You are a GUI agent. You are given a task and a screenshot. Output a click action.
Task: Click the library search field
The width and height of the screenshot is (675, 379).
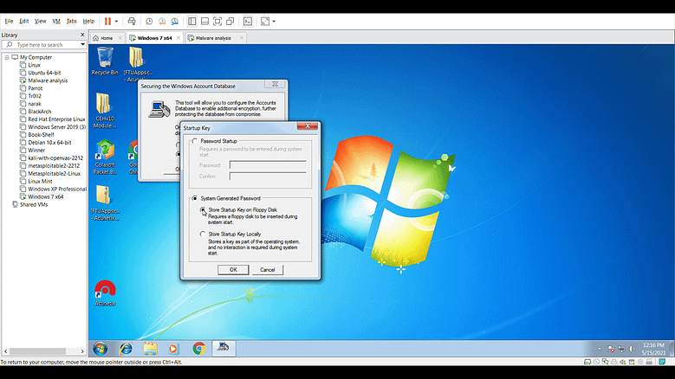tap(44, 45)
